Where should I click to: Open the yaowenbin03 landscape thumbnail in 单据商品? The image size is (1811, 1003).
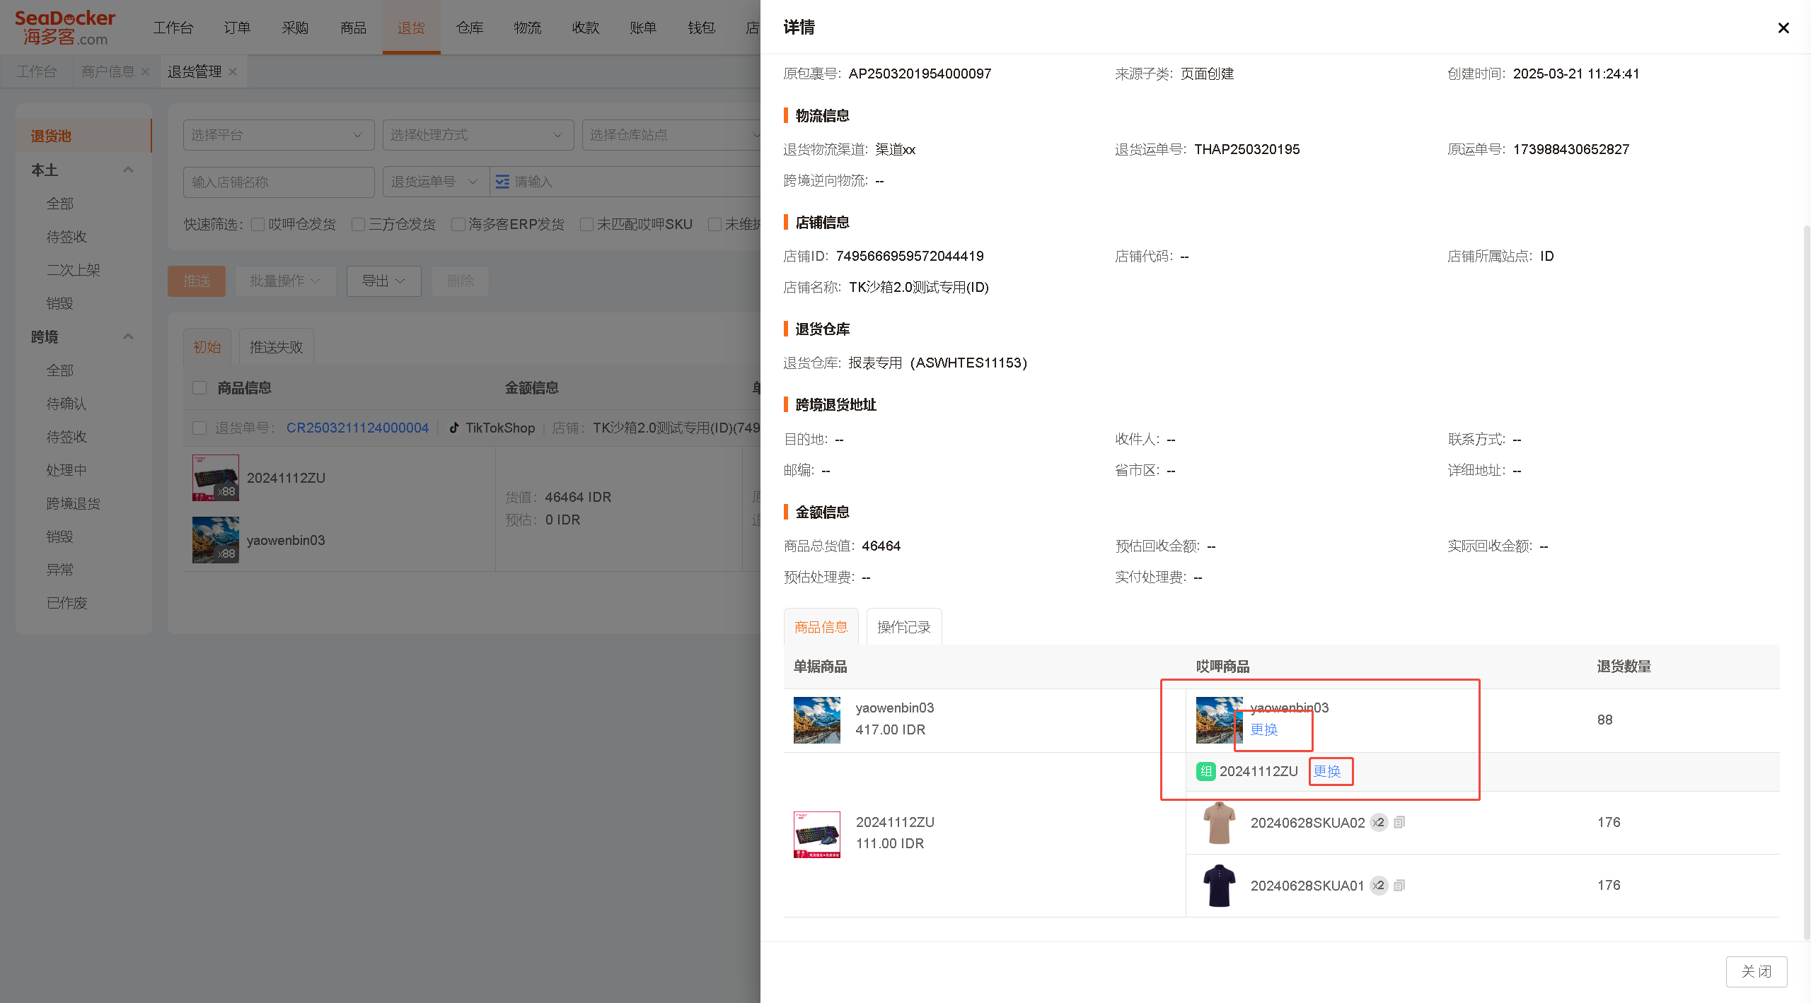[x=817, y=720]
